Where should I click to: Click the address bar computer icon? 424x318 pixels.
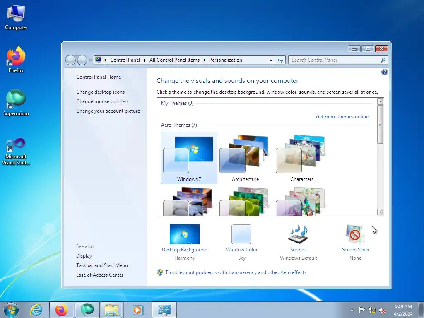tap(98, 60)
